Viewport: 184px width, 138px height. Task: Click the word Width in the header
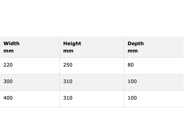12,44
